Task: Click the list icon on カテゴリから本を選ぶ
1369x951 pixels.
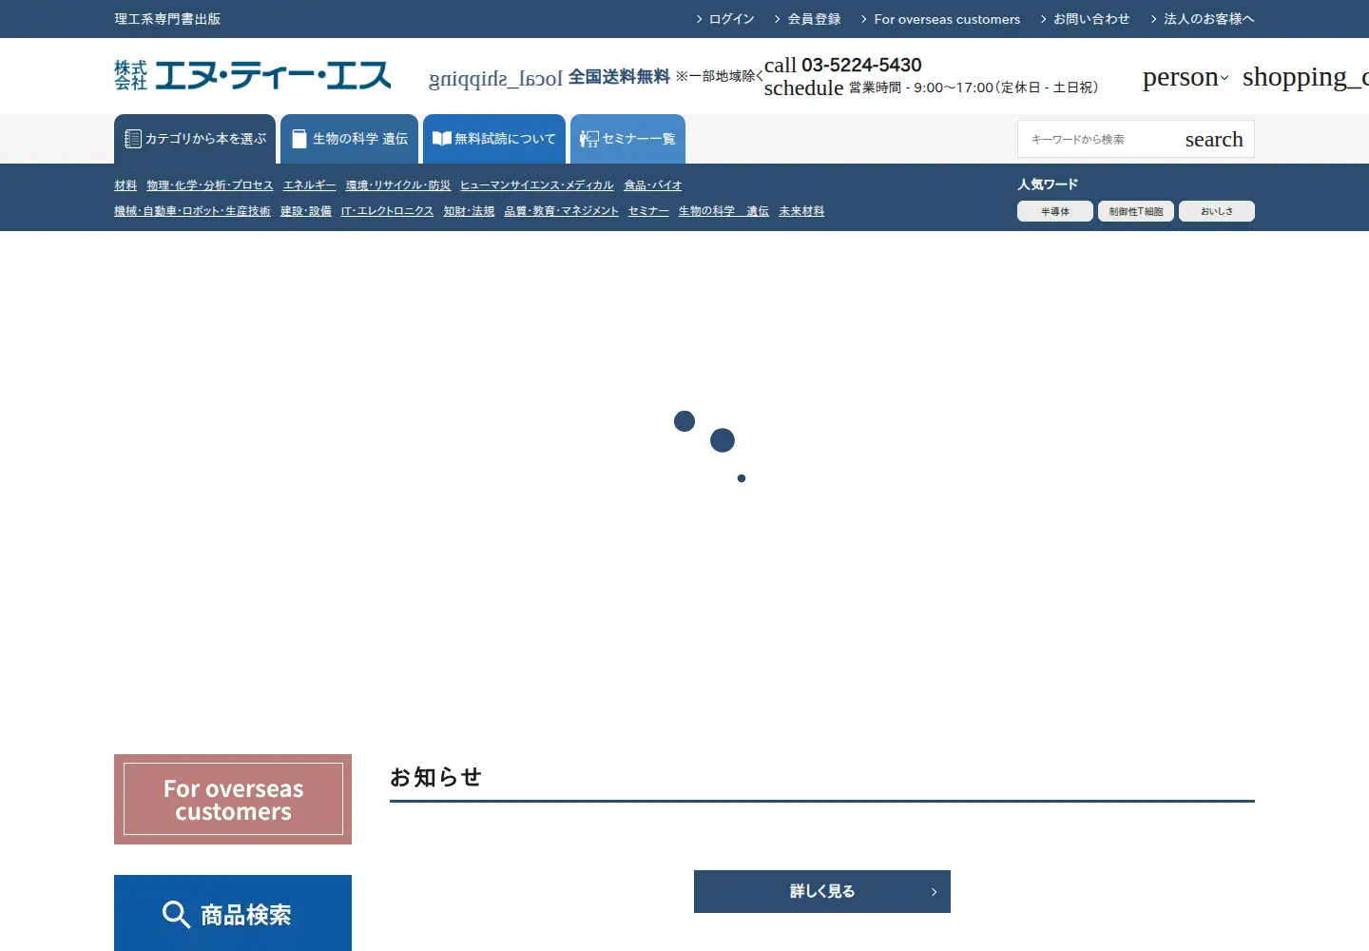Action: [x=133, y=139]
